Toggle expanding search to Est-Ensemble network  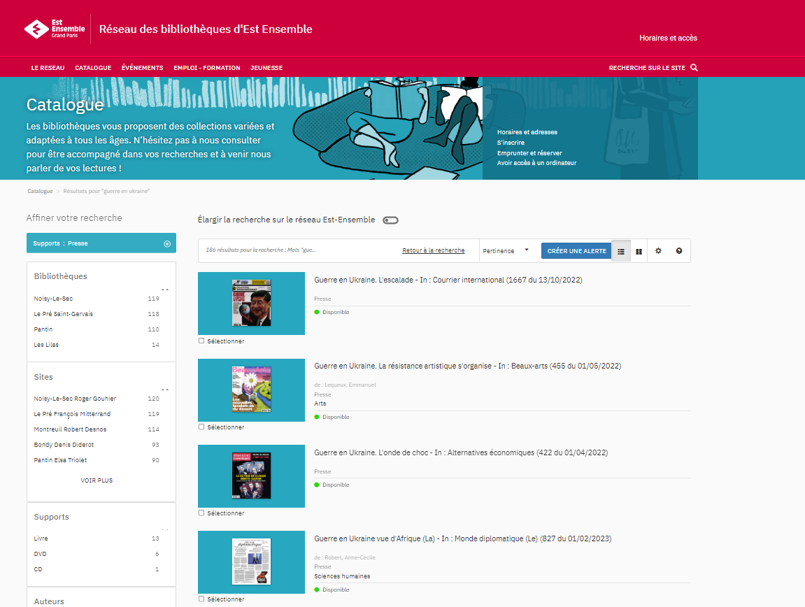(391, 220)
